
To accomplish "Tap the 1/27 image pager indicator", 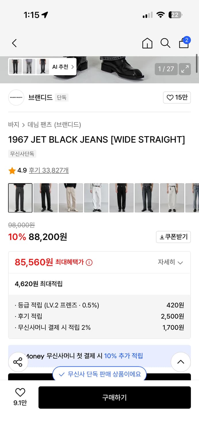I will click(166, 69).
